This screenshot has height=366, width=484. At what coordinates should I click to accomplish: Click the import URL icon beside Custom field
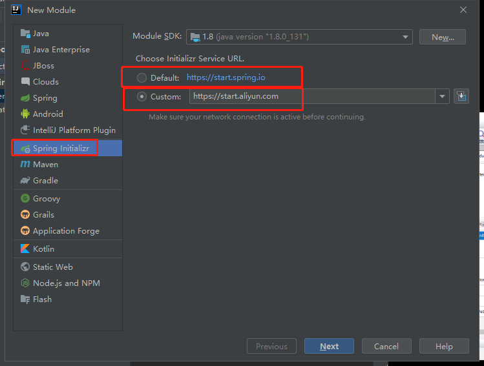461,97
